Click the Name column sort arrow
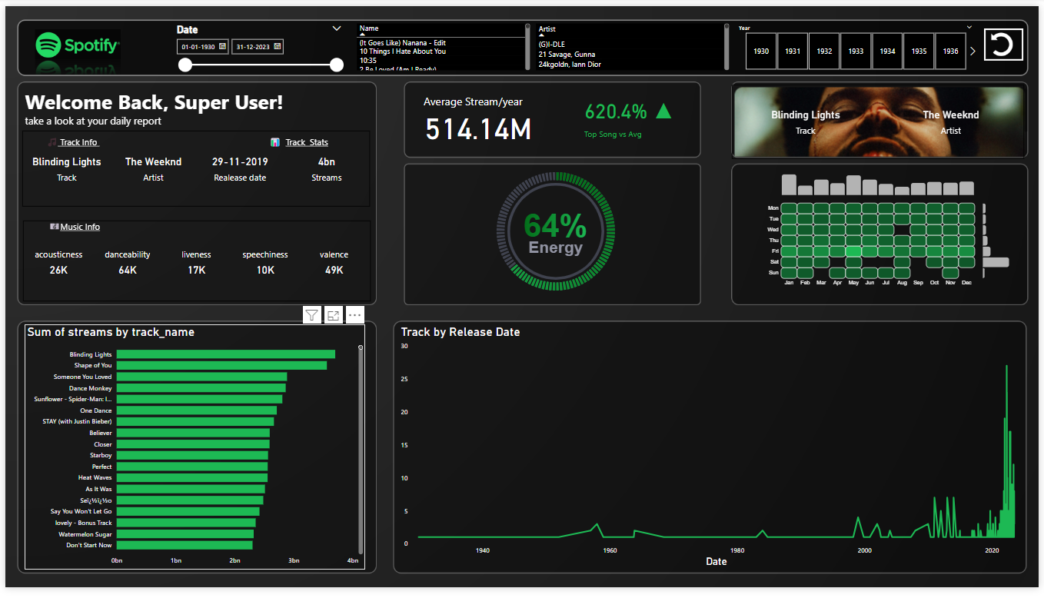The width and height of the screenshot is (1044, 598). tap(363, 35)
